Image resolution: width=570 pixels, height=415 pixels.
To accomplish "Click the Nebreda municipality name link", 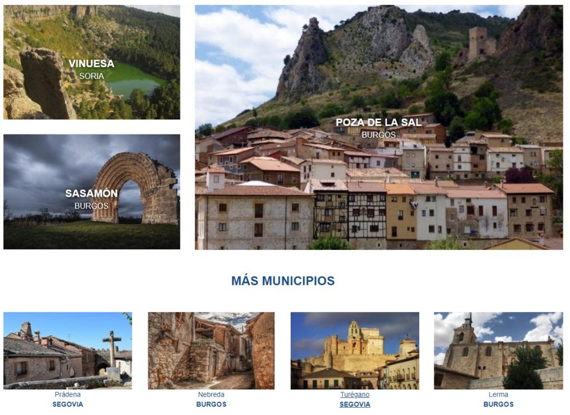I will (211, 394).
